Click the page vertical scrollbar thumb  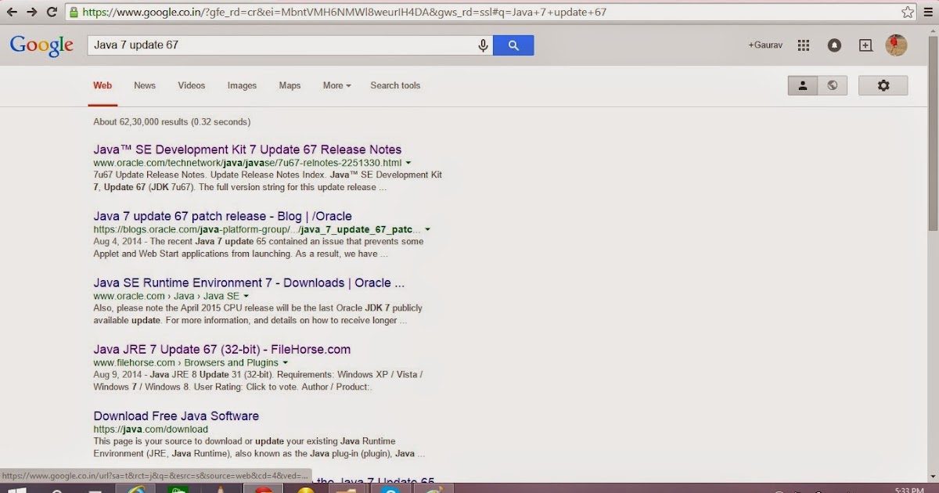click(x=933, y=132)
